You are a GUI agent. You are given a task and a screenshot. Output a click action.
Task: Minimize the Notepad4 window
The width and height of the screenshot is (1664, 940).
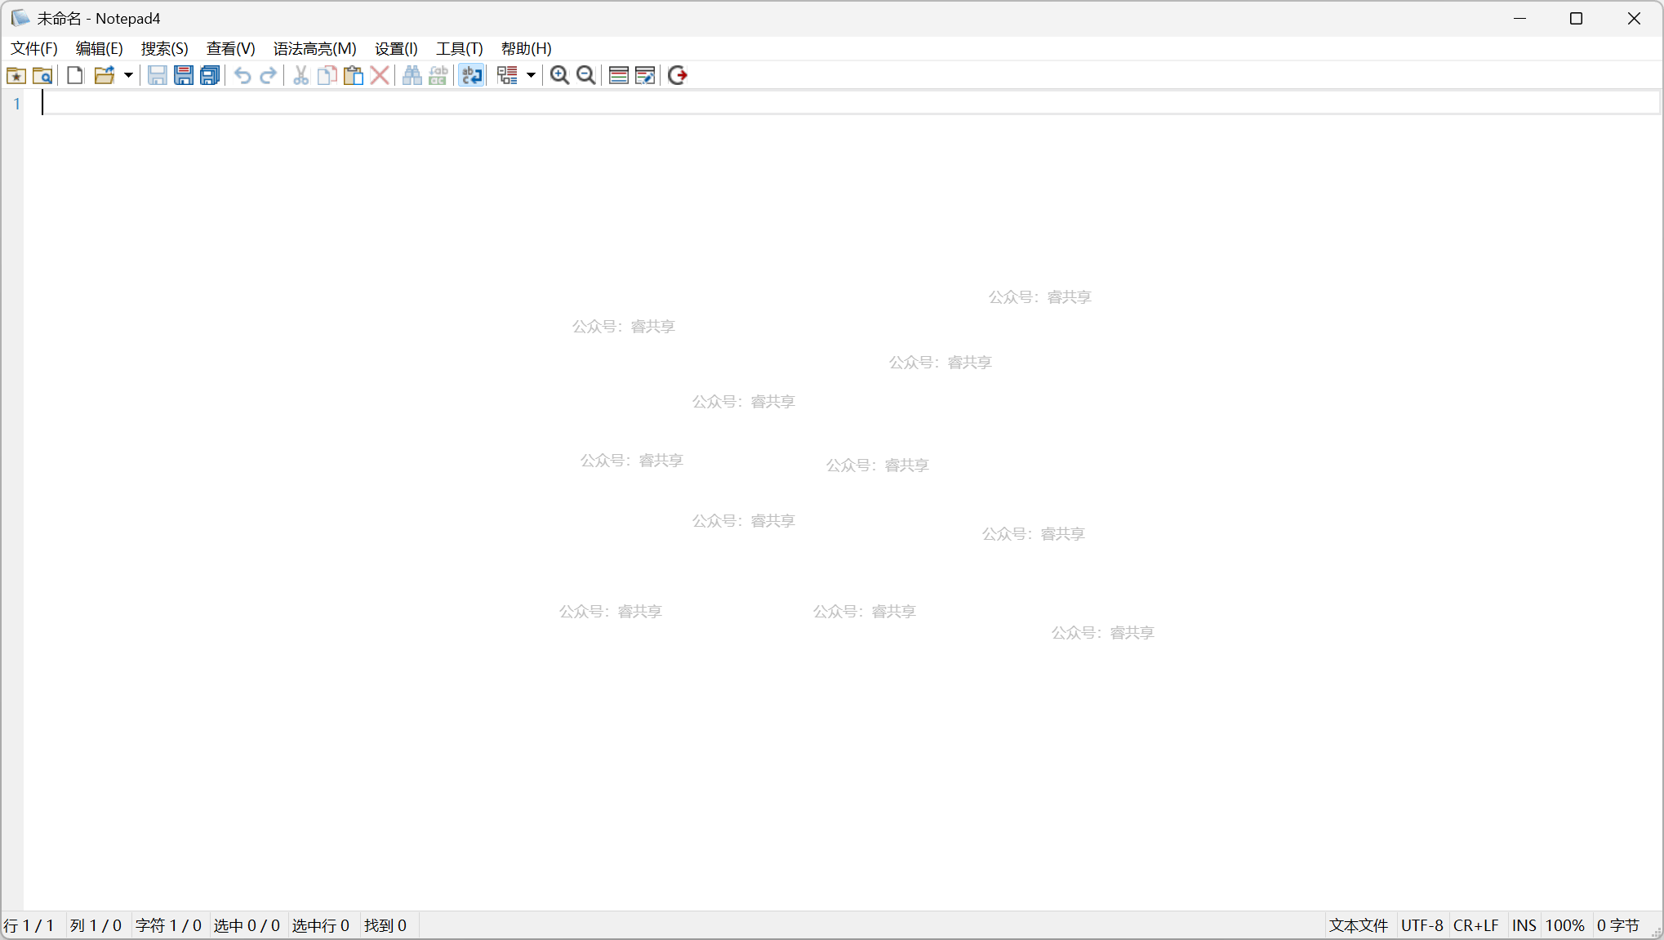pyautogui.click(x=1520, y=18)
